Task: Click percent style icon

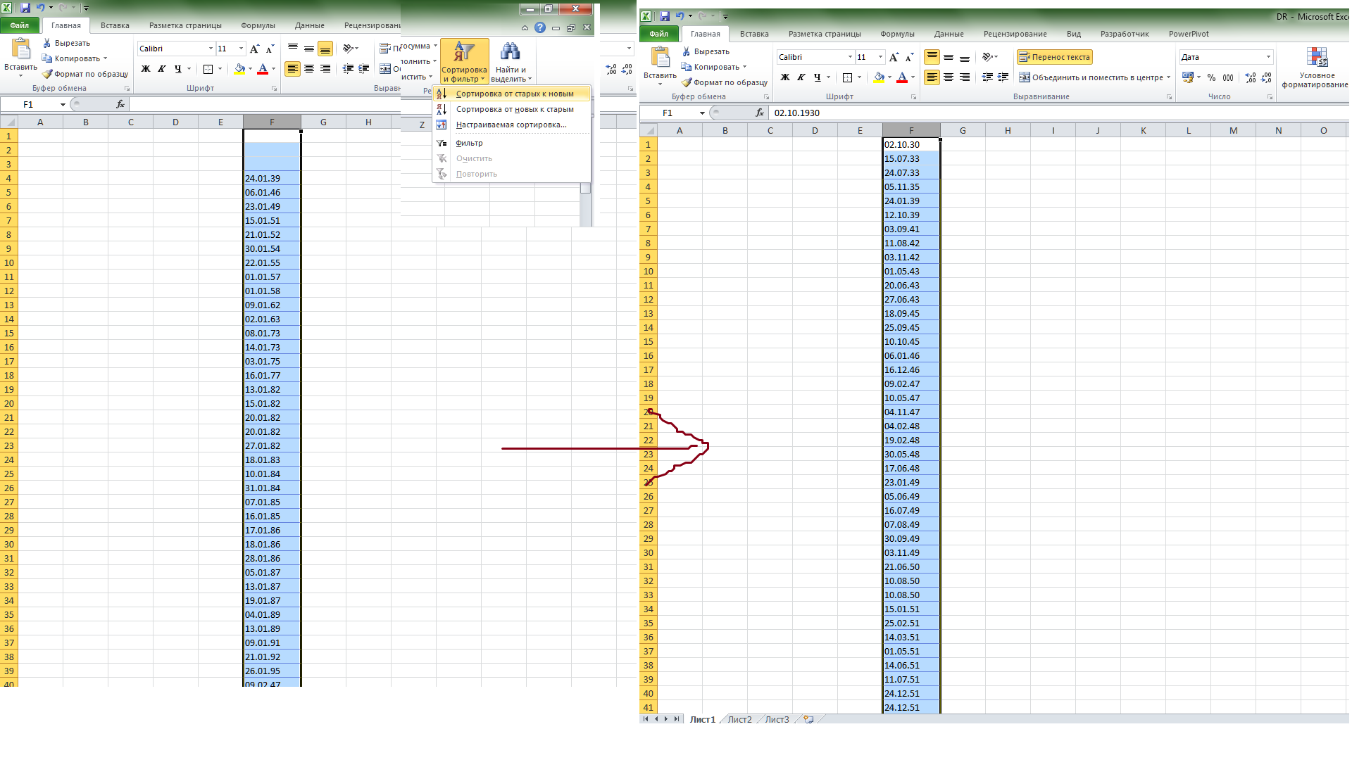Action: pos(1211,77)
